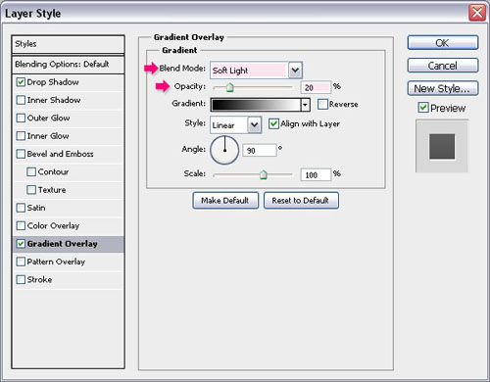
Task: Click the Scale percent input field
Action: coord(316,175)
